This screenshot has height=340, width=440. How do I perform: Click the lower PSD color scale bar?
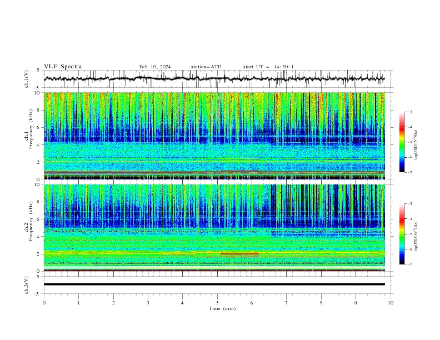pyautogui.click(x=402, y=234)
